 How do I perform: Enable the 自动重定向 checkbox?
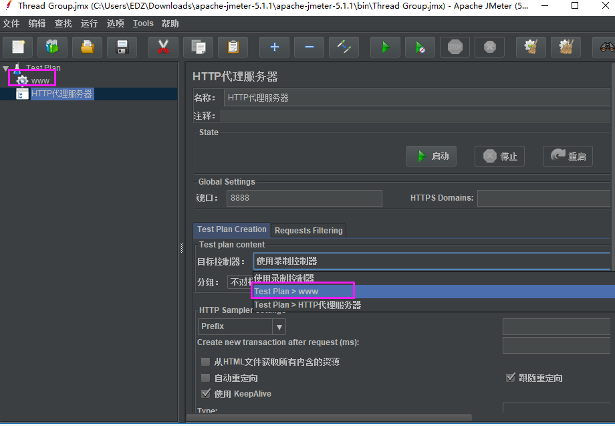pyautogui.click(x=205, y=378)
